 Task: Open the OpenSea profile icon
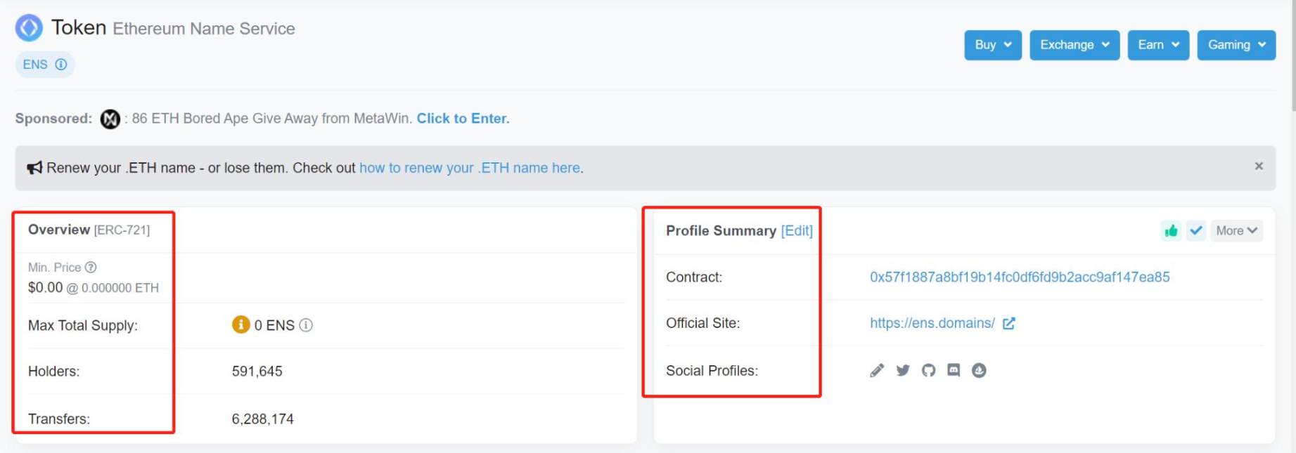point(979,370)
